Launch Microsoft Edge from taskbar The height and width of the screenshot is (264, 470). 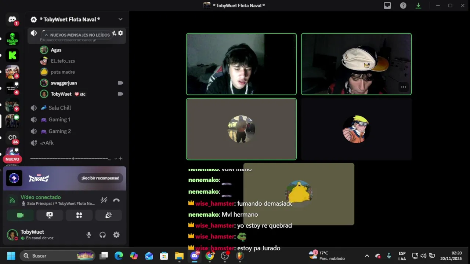click(x=119, y=256)
